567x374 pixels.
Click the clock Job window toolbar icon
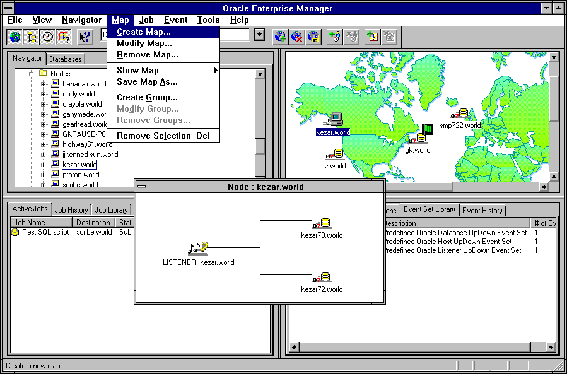coord(48,37)
